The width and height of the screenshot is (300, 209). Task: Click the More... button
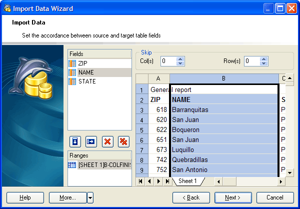(x=67, y=197)
